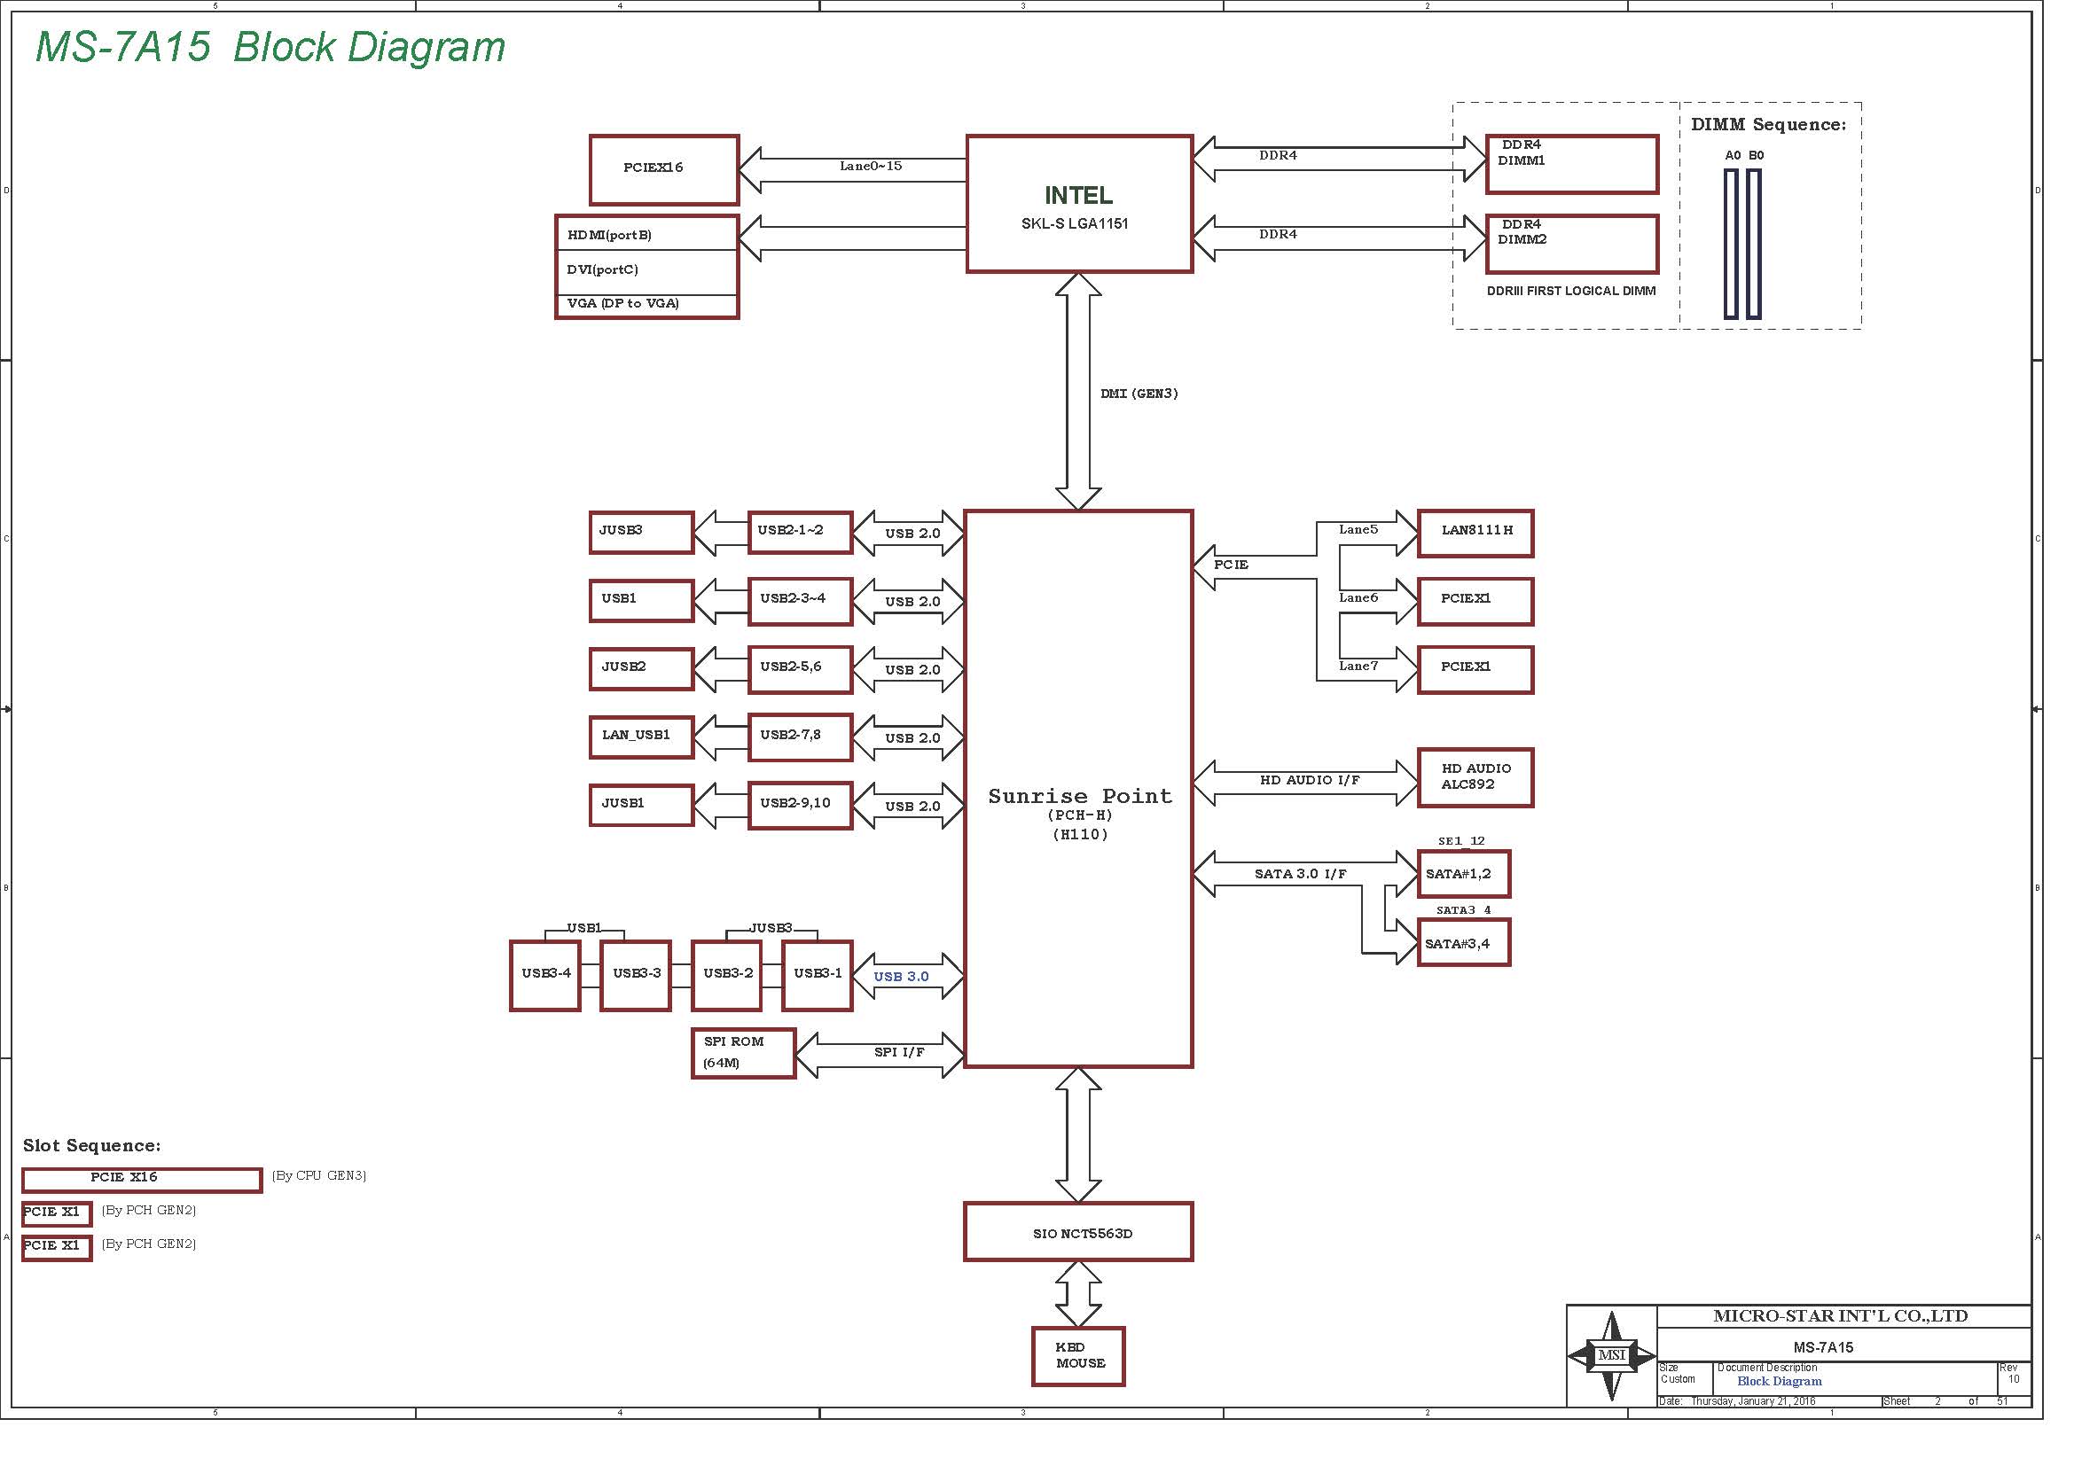2074x1466 pixels.
Task: Select the SPI ROM (64M) block
Action: point(743,1054)
